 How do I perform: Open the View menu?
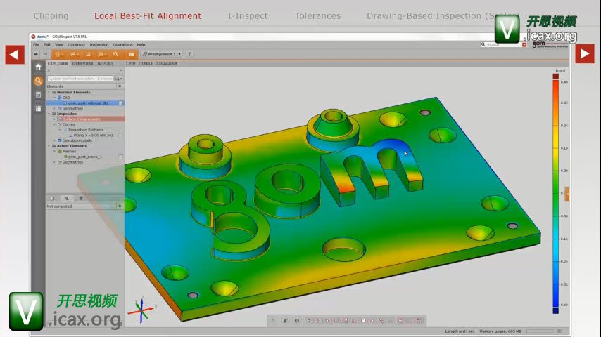coord(59,45)
